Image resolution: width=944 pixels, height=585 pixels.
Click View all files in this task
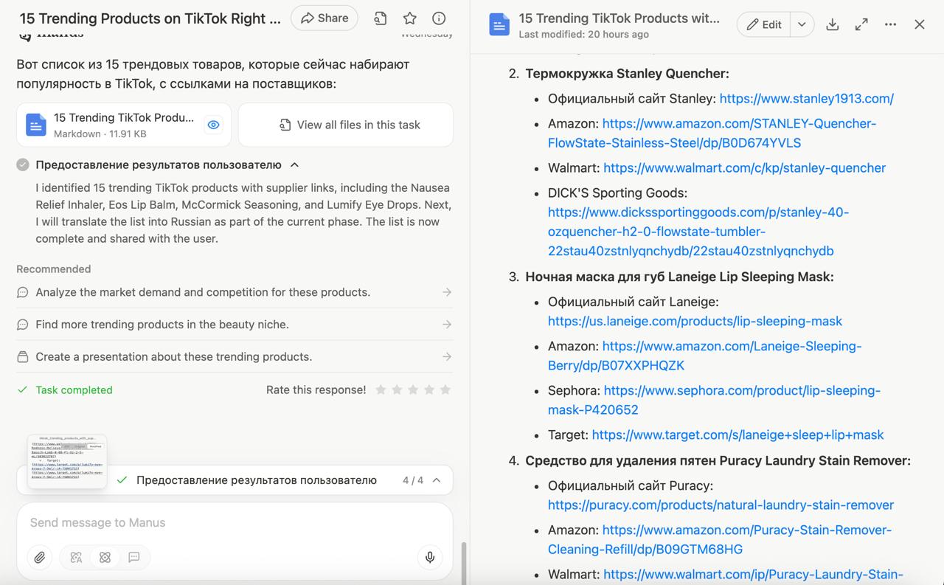[345, 125]
